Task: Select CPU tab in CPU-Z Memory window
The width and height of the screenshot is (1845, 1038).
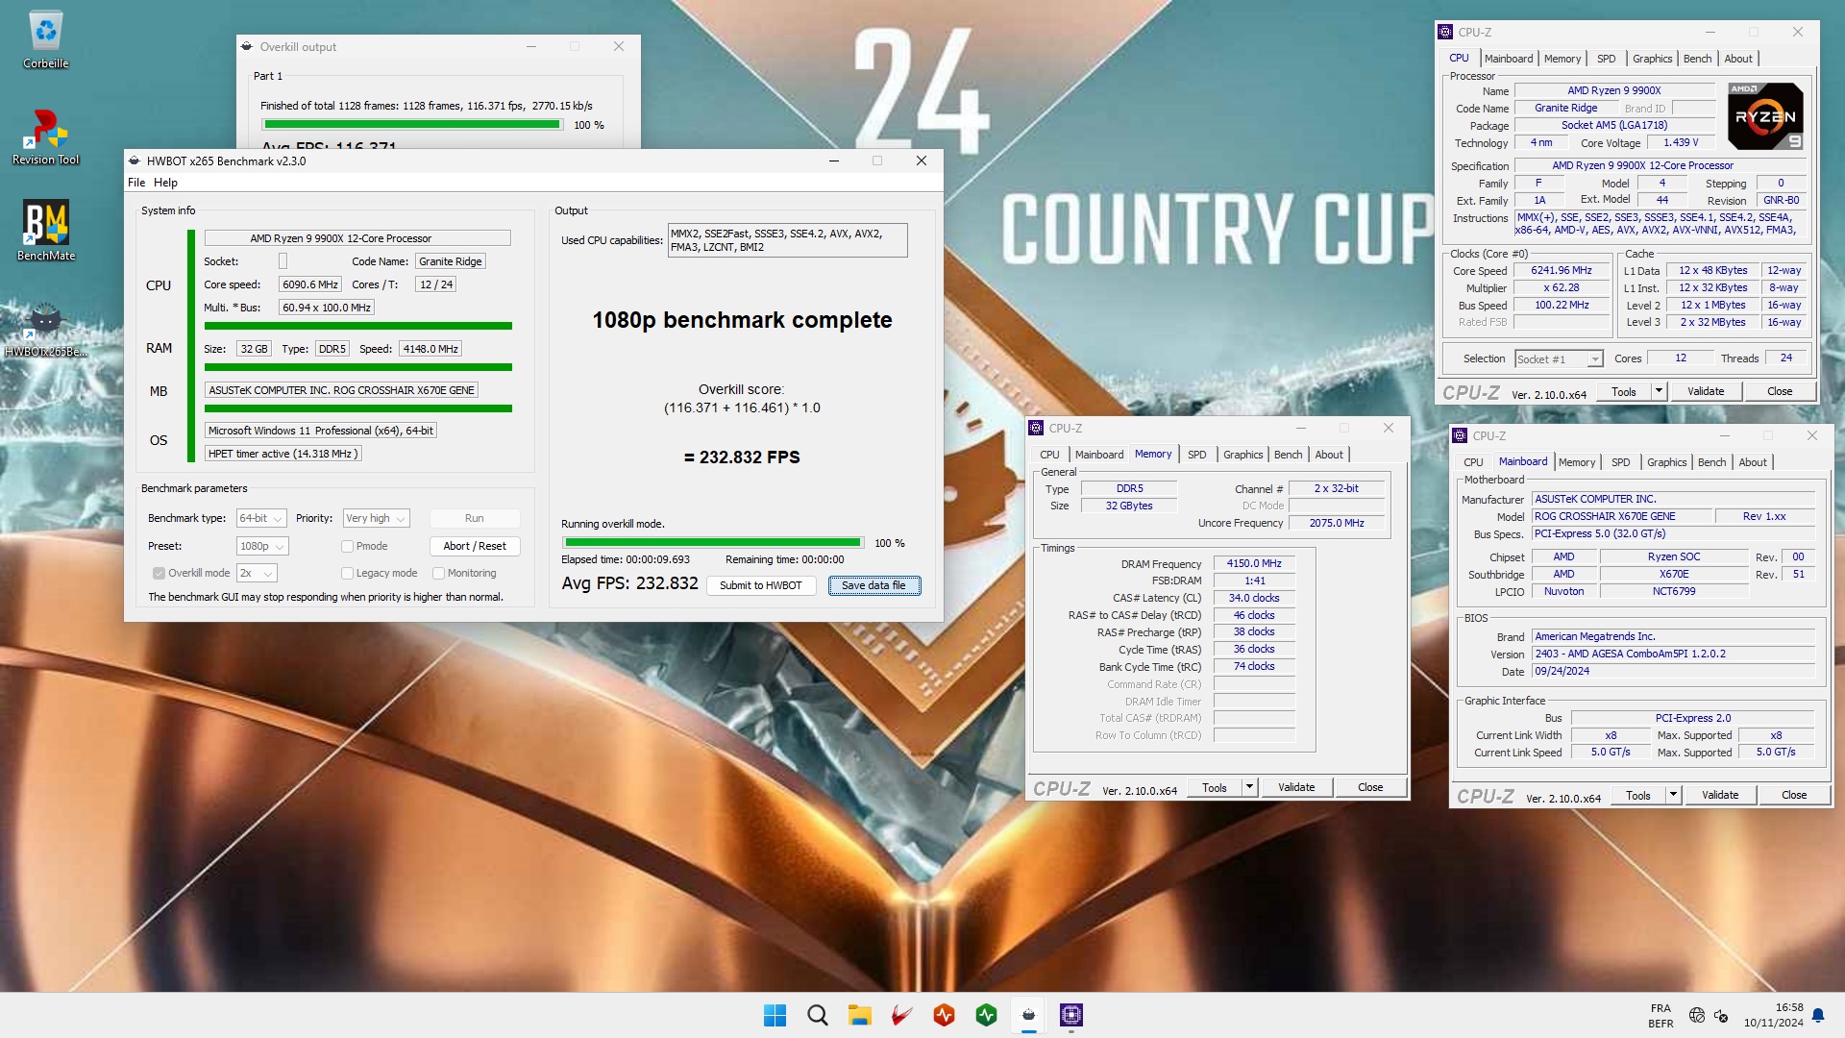Action: pyautogui.click(x=1049, y=455)
